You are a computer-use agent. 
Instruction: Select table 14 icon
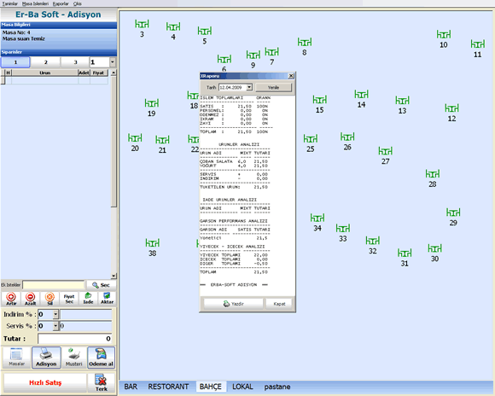pos(361,94)
